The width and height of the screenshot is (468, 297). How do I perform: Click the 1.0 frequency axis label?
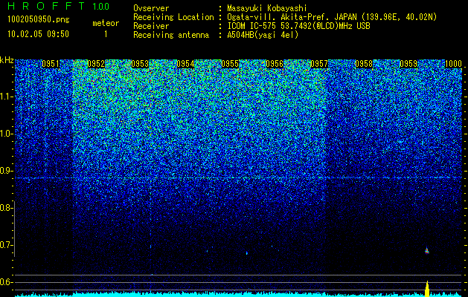coord(6,134)
